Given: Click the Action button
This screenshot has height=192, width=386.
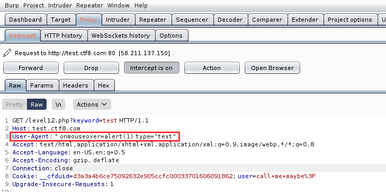Looking at the screenshot, I should [x=212, y=68].
